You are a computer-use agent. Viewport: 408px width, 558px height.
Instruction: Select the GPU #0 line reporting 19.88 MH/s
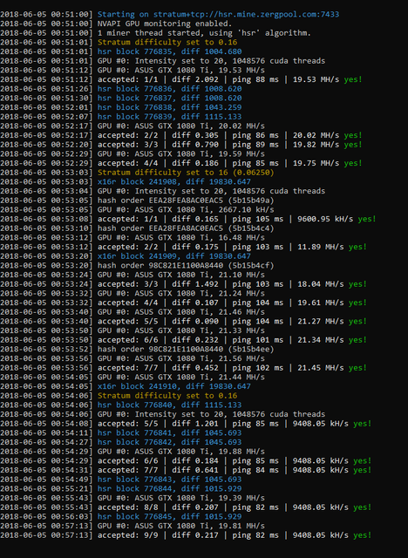(133, 452)
